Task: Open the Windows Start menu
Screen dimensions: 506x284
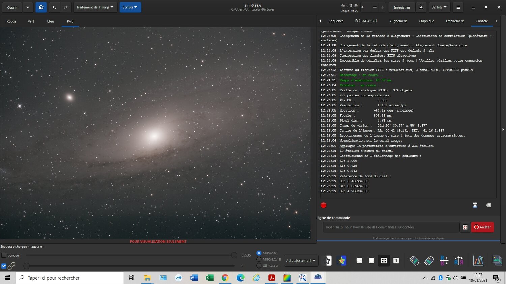Action: pos(7,278)
